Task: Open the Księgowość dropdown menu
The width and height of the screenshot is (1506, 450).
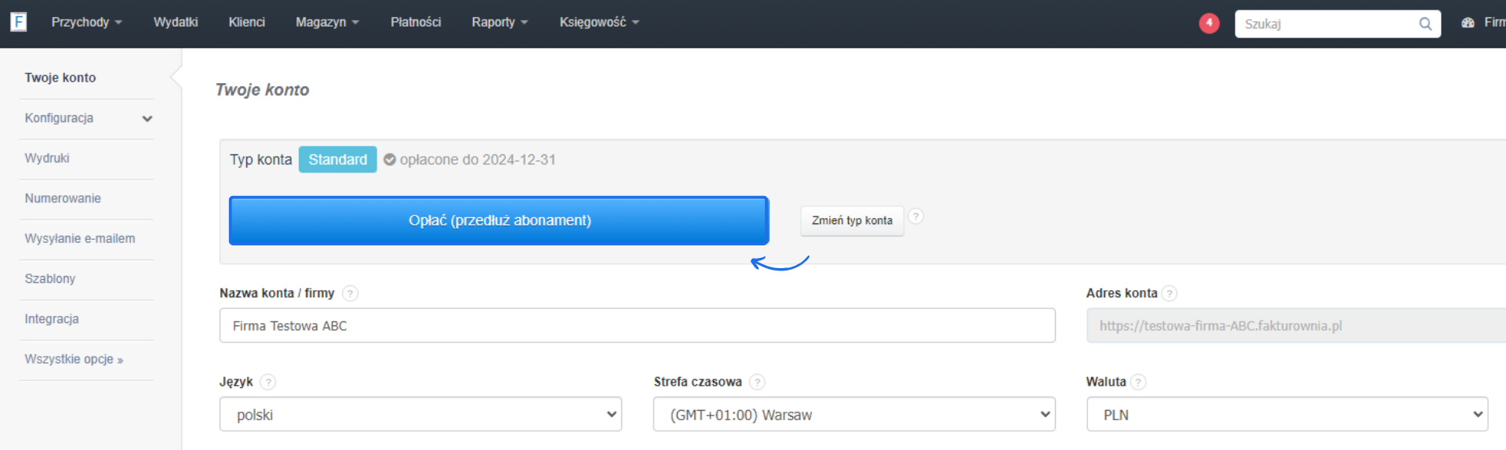Action: [x=599, y=22]
